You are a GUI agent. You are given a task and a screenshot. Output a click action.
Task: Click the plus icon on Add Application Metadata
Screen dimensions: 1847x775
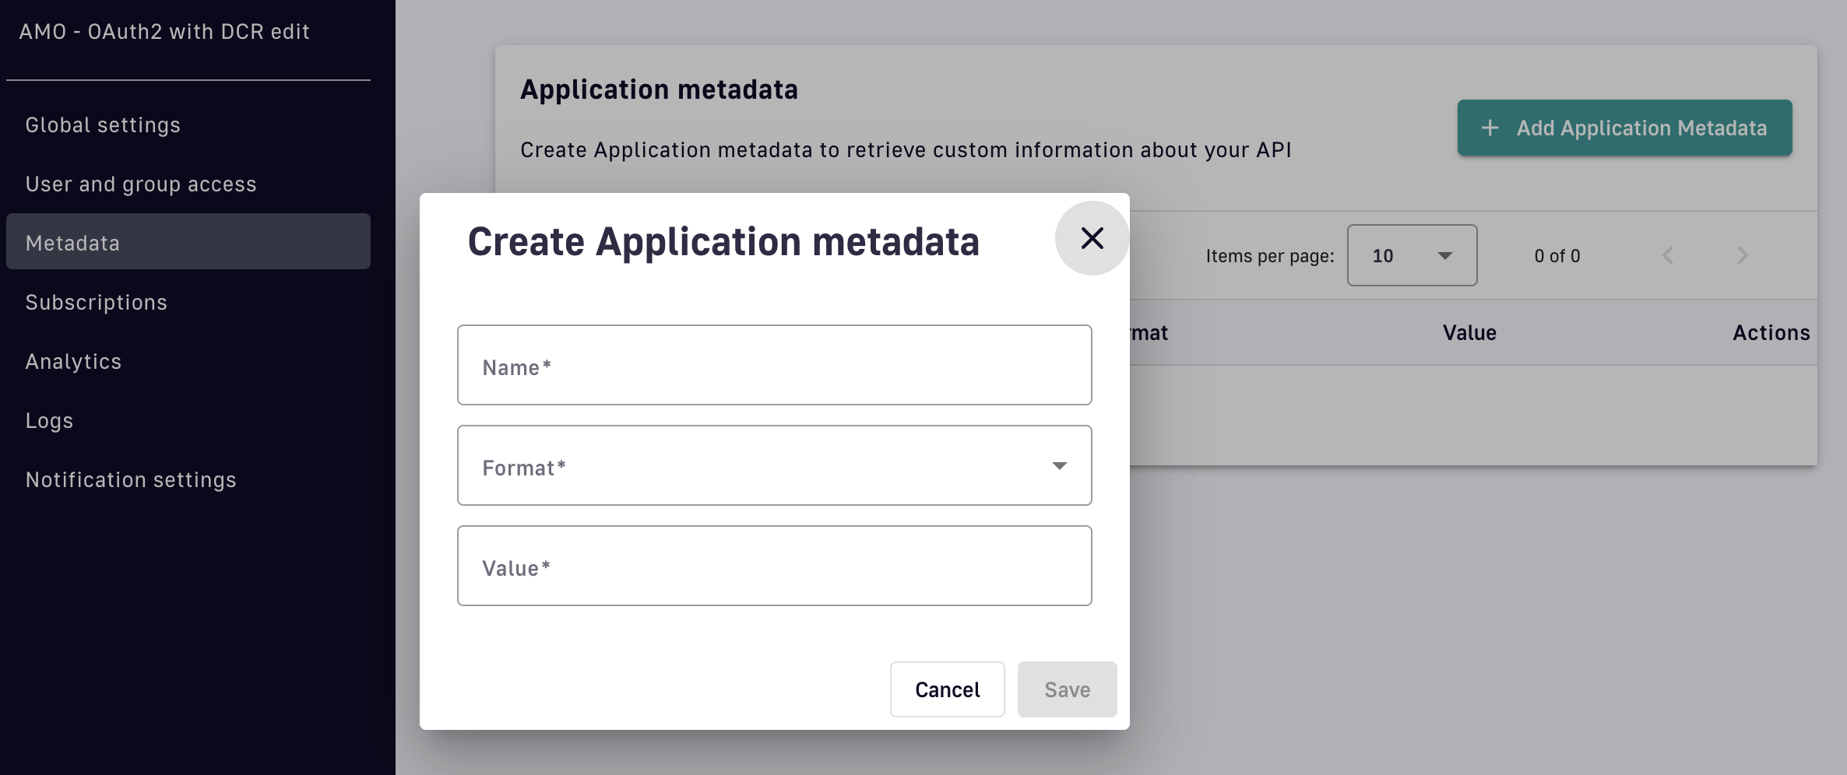pos(1490,128)
